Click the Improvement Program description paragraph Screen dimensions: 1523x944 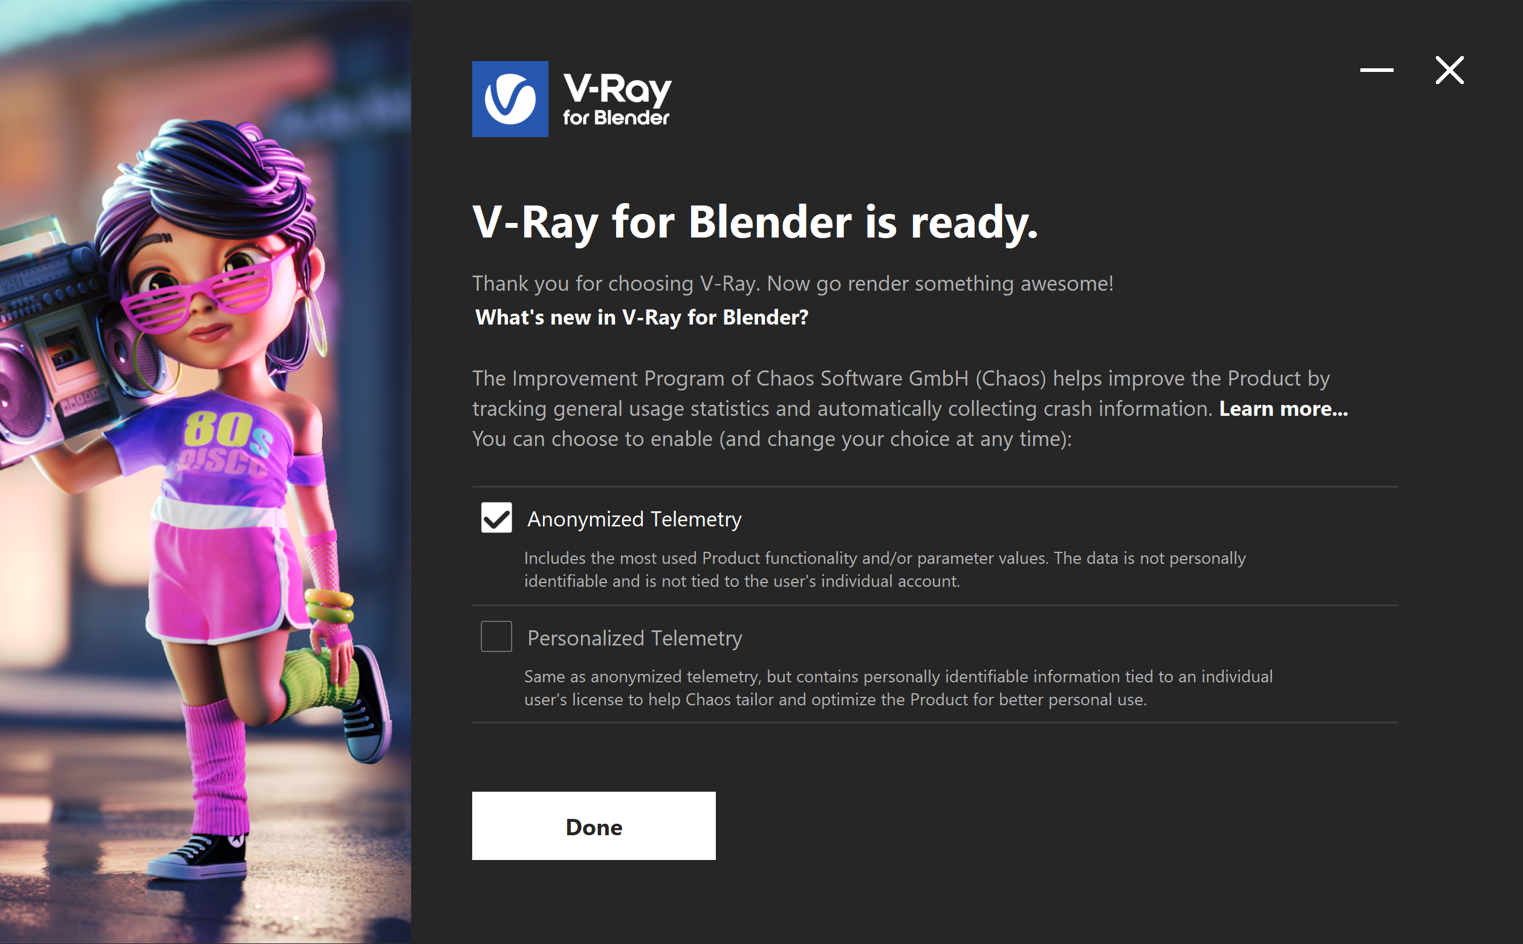910,409
